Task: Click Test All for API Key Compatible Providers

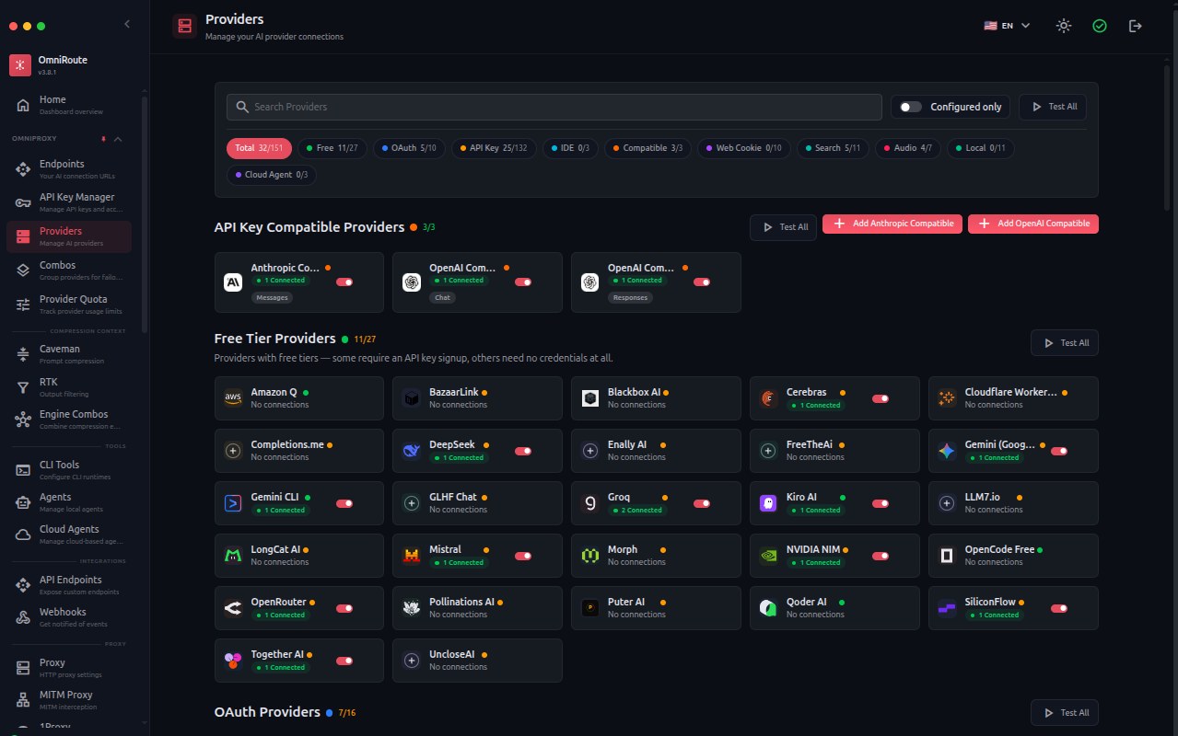Action: (x=783, y=227)
